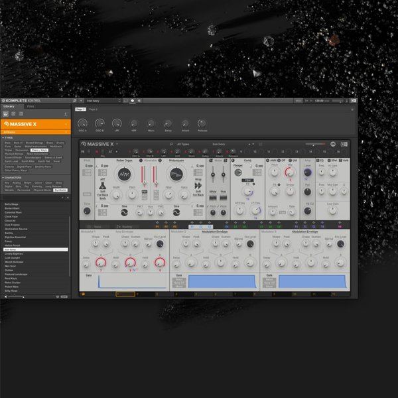The height and width of the screenshot is (398, 398).
Task: Click the Pink noise waveform icon
Action: [223, 198]
